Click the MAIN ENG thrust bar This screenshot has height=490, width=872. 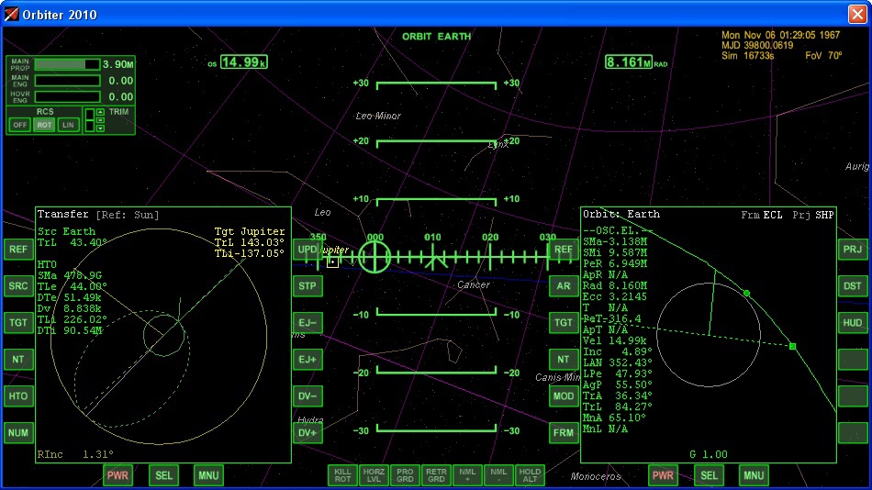[67, 81]
